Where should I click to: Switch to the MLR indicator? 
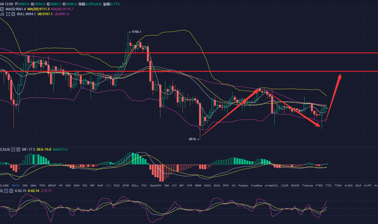coord(358,185)
